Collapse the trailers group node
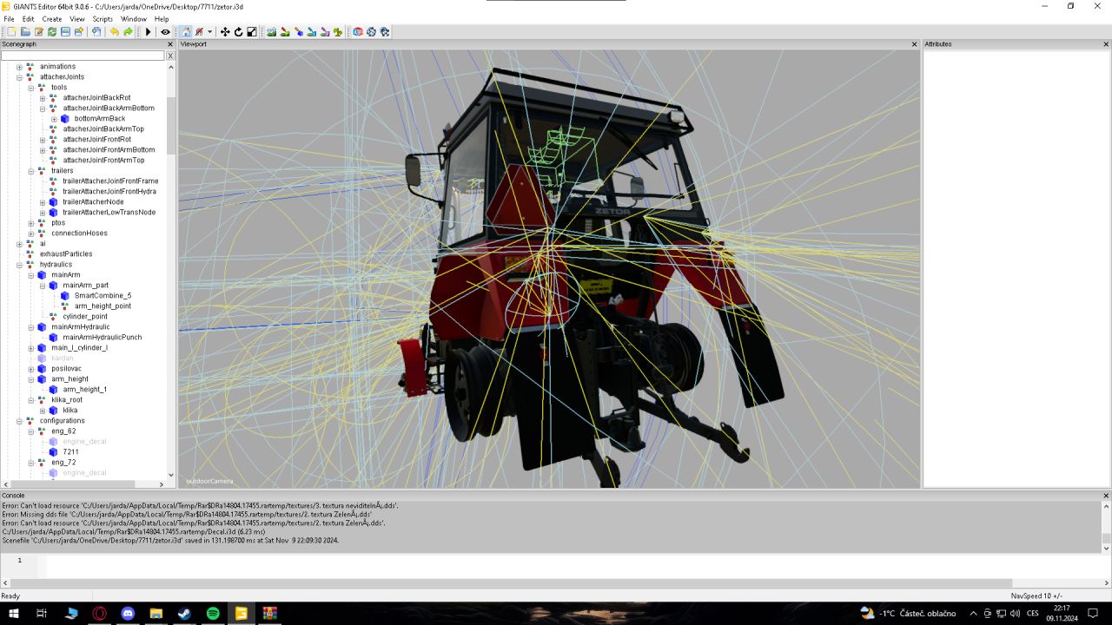The width and height of the screenshot is (1112, 625). (30, 171)
